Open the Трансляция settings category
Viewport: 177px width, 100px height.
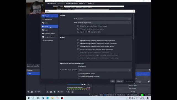[50, 19]
